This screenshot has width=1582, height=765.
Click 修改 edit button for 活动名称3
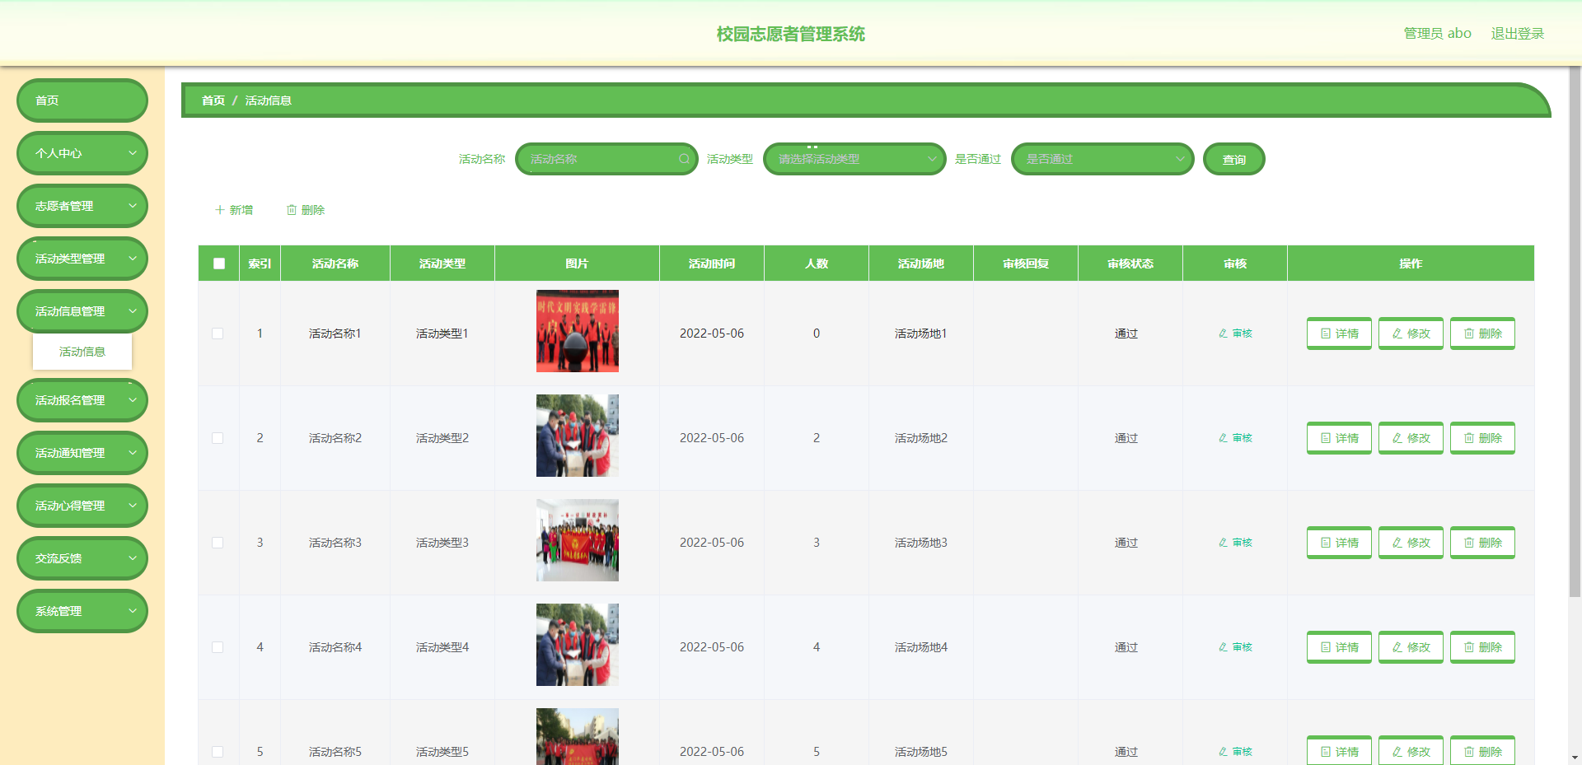(1411, 543)
